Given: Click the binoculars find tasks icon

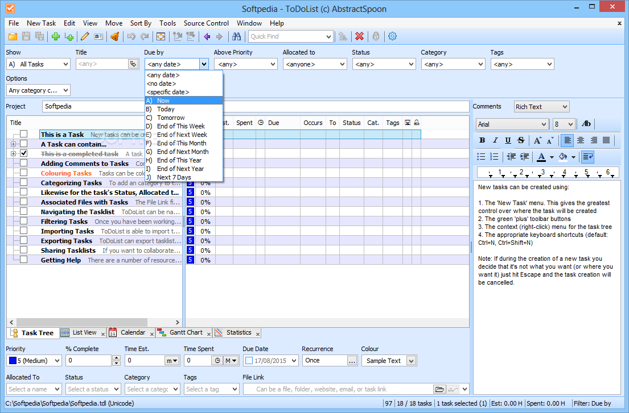Looking at the screenshot, I should coord(236,36).
